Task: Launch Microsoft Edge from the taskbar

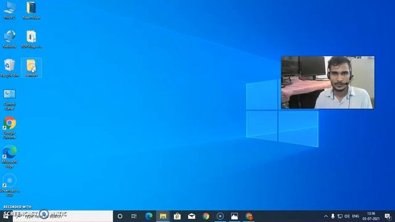Action: (149, 216)
